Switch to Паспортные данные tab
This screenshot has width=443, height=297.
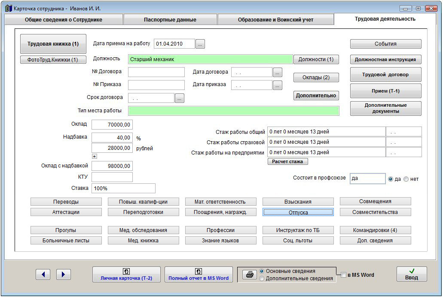tap(170, 20)
